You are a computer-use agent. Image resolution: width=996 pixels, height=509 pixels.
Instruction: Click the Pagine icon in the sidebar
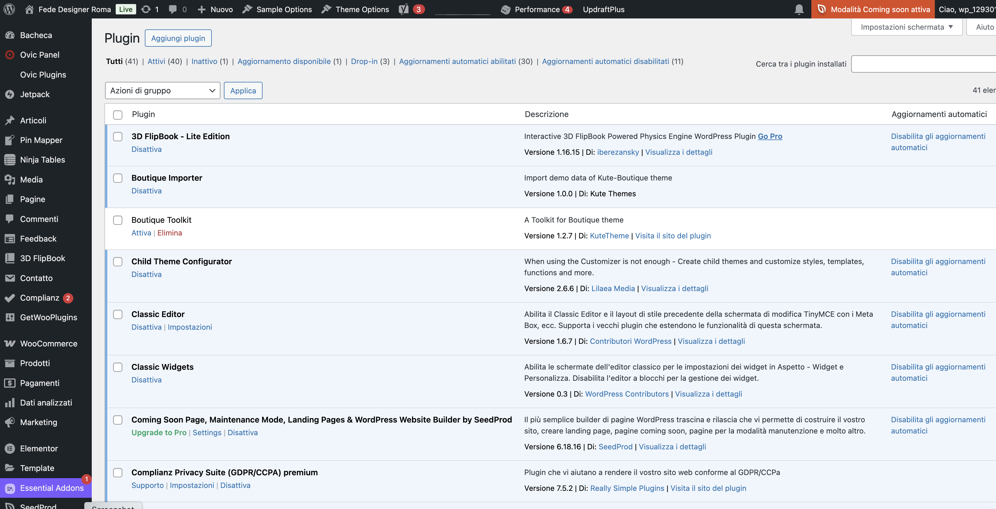(x=10, y=199)
